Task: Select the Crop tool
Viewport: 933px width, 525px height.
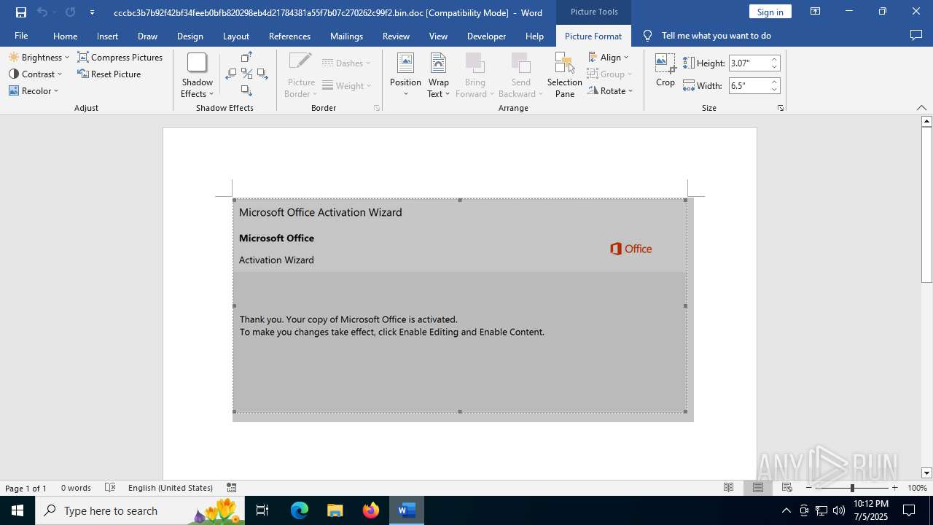Action: (665, 71)
